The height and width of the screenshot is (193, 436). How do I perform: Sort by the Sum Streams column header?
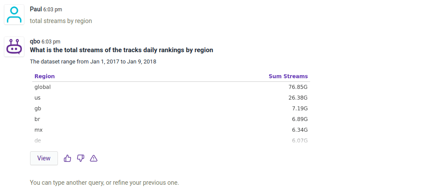[288, 76]
